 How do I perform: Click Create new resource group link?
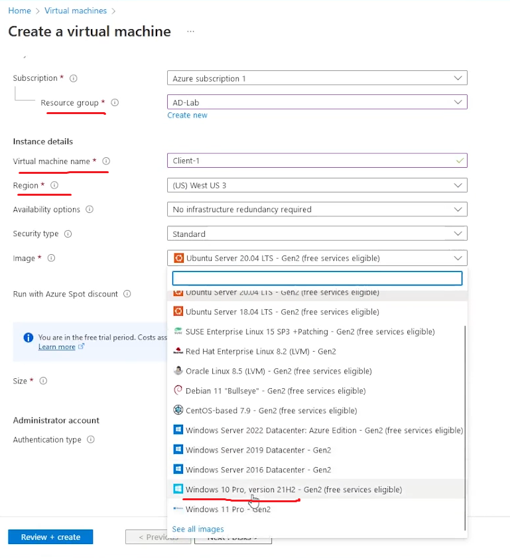pos(187,115)
